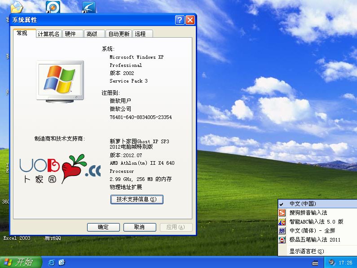Click the desktop shortcut with disc icon
Image resolution: width=357 pixels, height=268 pixels.
[53, 7]
